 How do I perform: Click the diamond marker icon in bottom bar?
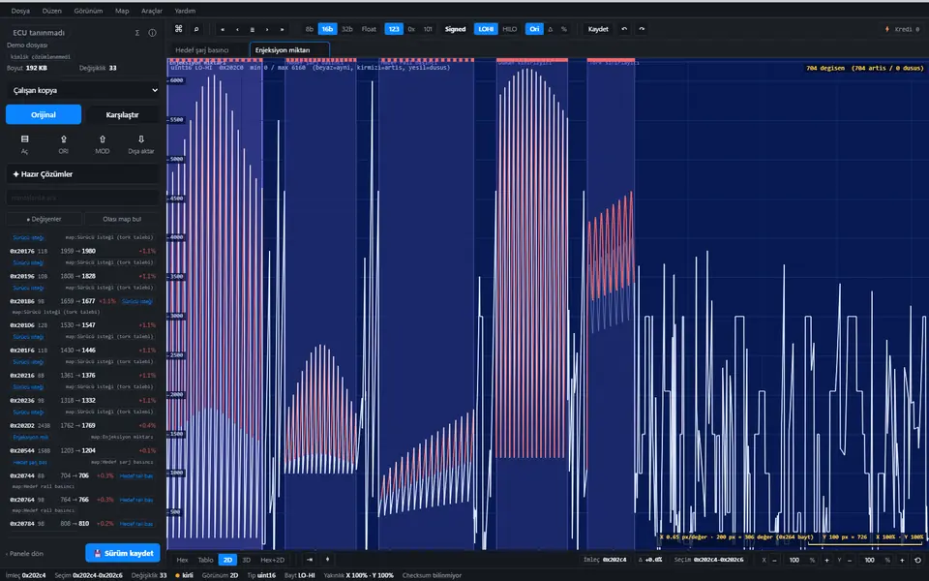point(328,559)
